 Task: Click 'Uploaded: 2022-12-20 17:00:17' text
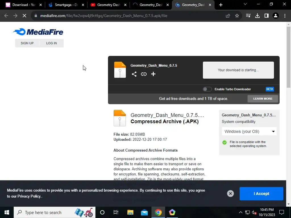click(140, 140)
